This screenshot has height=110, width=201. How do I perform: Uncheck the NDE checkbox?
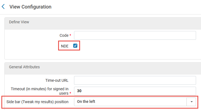click(x=75, y=46)
